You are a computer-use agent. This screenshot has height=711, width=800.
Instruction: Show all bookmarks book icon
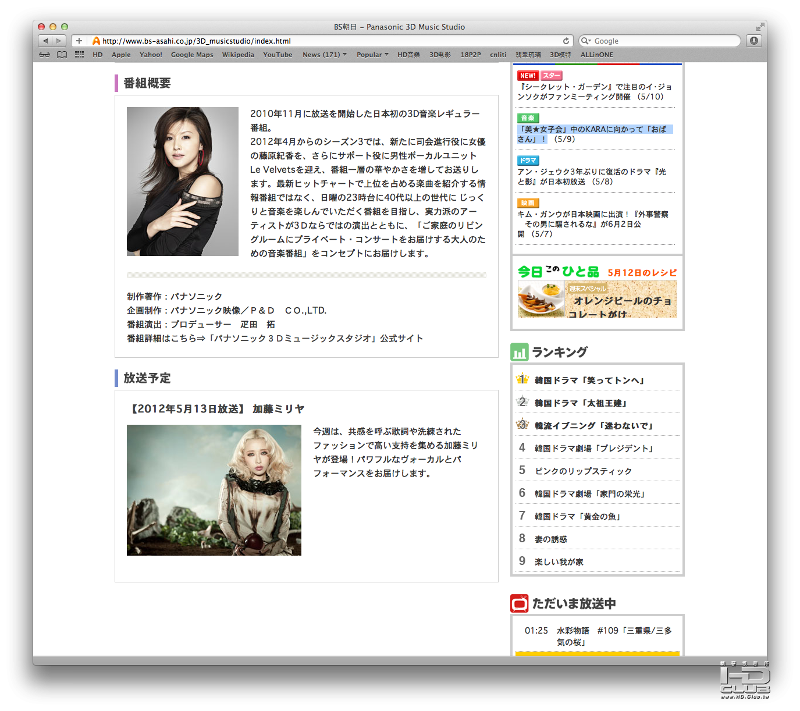coord(62,55)
